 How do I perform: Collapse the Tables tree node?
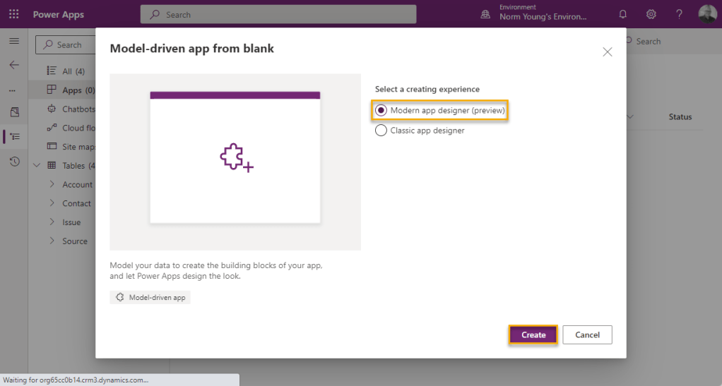37,165
